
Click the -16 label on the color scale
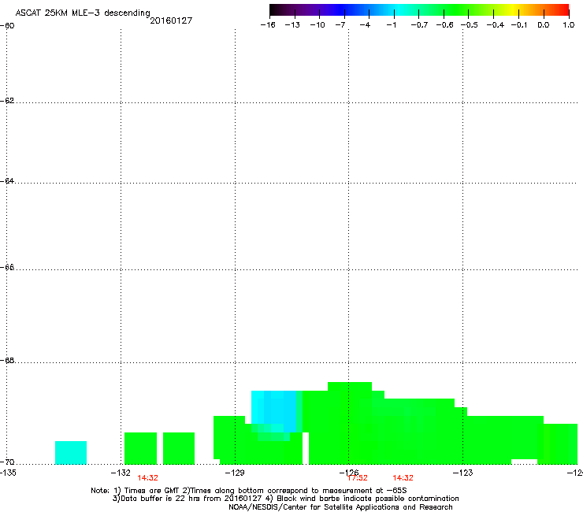tap(268, 25)
